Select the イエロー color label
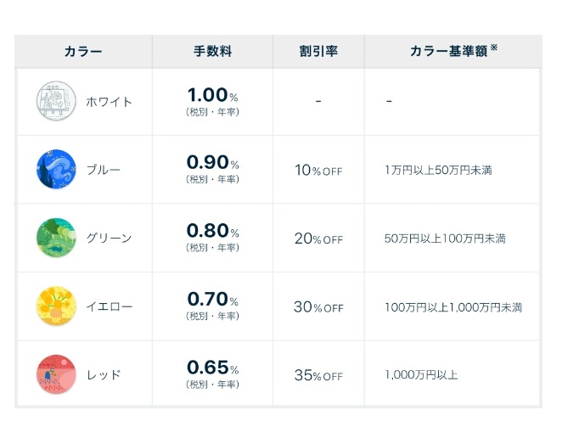The image size is (562, 438). tap(109, 306)
